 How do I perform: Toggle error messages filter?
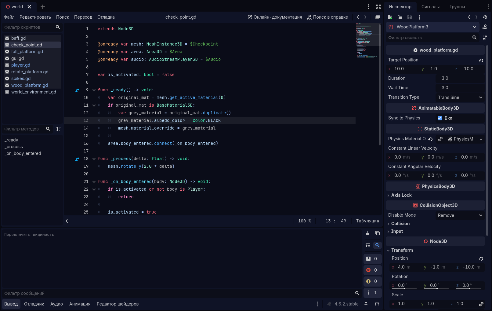(372, 270)
